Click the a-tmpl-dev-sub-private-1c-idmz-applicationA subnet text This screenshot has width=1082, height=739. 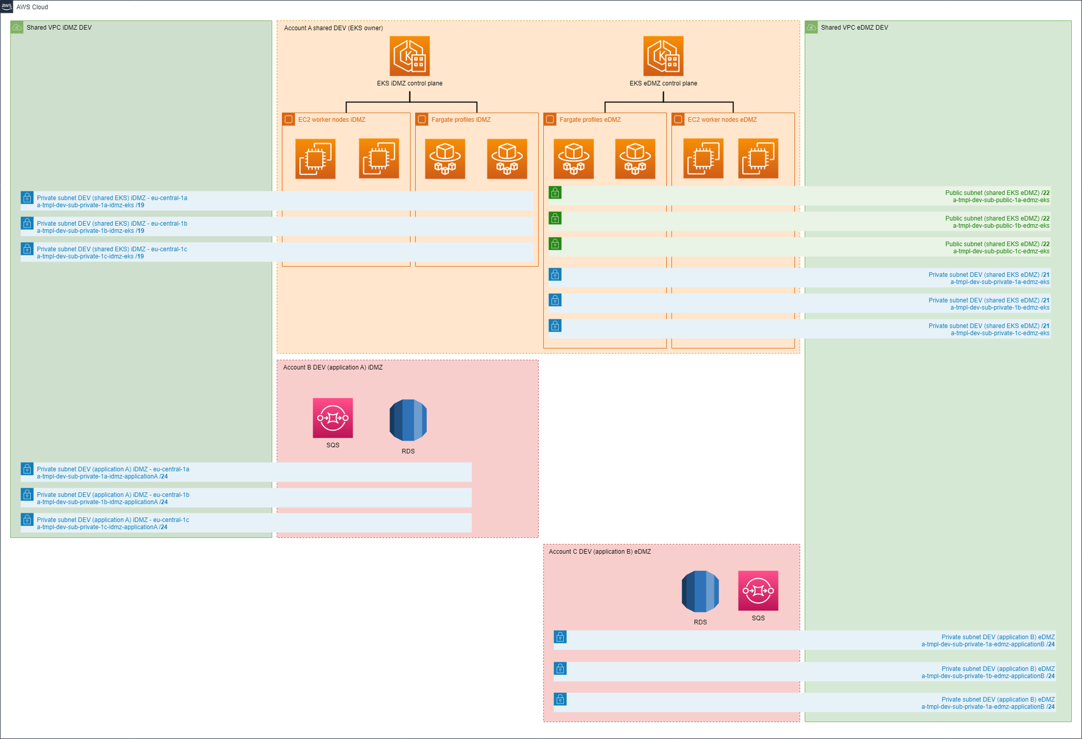tap(102, 527)
